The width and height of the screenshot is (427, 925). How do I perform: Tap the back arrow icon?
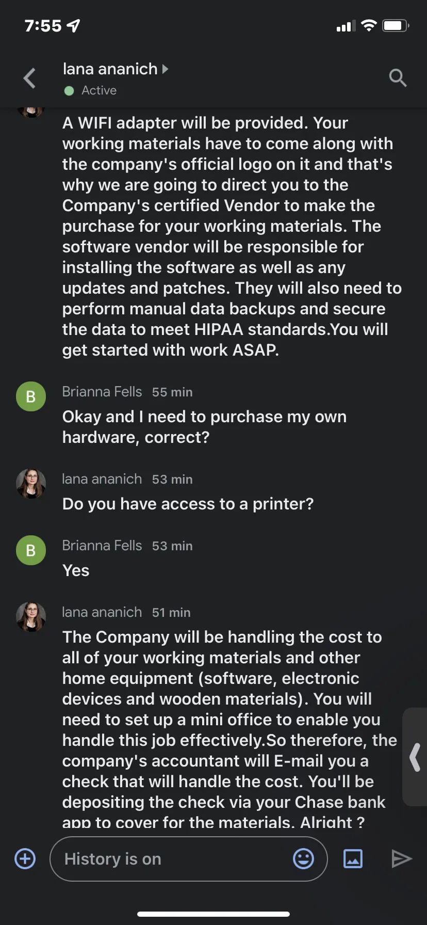tap(30, 78)
